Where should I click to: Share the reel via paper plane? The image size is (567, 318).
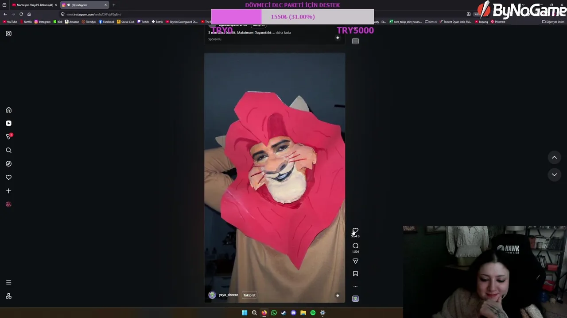tap(355, 261)
